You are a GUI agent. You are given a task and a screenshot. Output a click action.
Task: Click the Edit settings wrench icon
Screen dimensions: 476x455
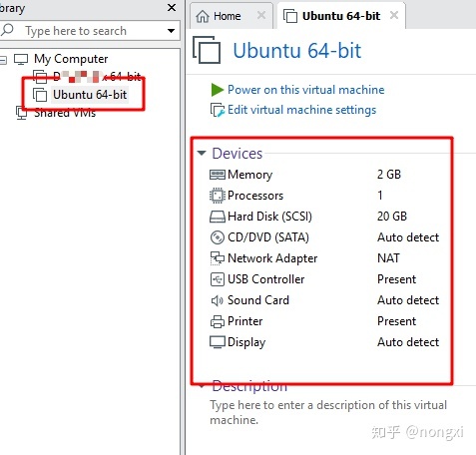tap(218, 110)
